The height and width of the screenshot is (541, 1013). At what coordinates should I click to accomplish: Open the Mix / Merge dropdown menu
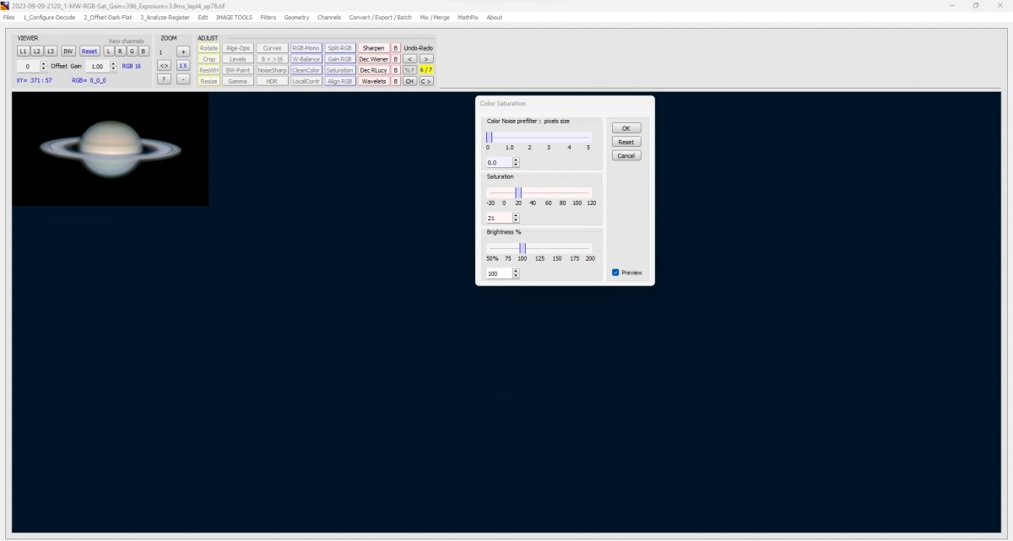pos(435,17)
